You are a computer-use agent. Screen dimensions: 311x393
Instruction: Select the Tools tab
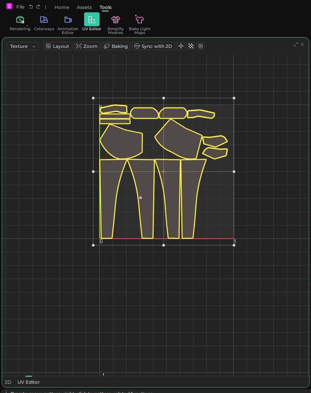coord(105,7)
